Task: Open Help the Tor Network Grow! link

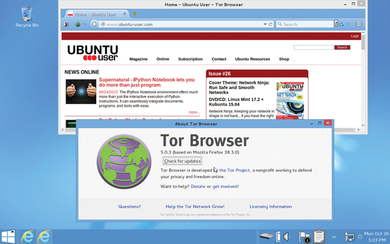Action: tap(195, 206)
